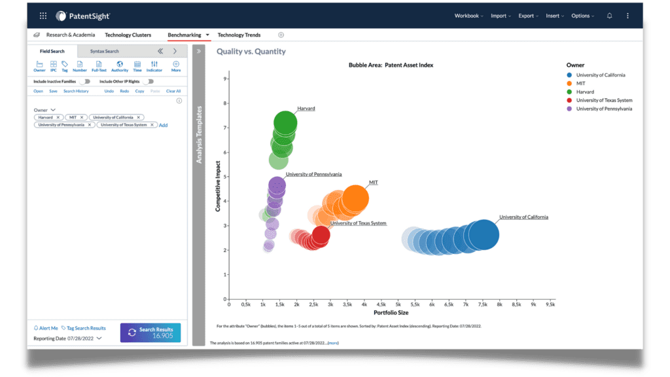Open Search History

pyautogui.click(x=76, y=91)
